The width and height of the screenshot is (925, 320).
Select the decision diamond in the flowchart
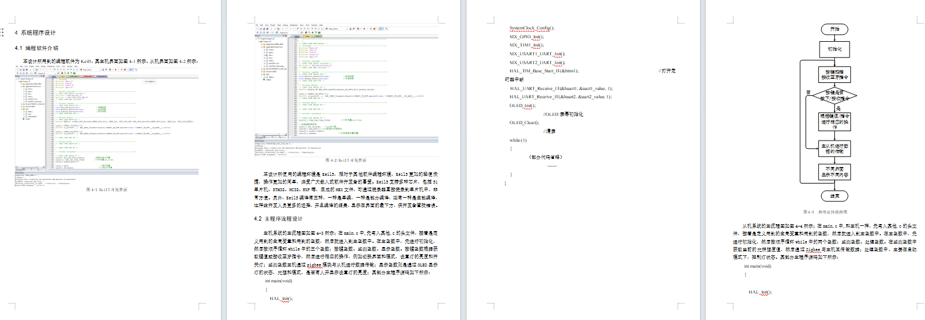[834, 95]
